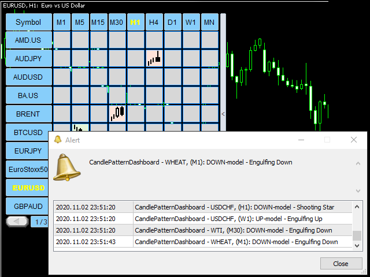This screenshot has height=277, width=370.
Task: Select the M15 timeframe column header
Action: [98, 22]
